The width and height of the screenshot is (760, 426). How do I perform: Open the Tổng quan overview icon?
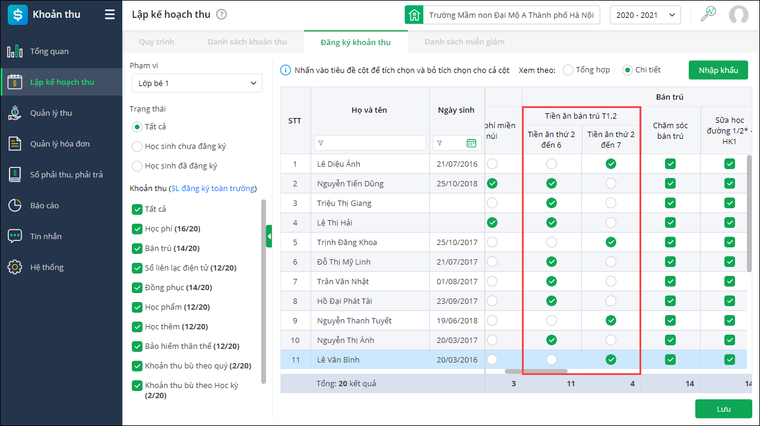(x=15, y=52)
